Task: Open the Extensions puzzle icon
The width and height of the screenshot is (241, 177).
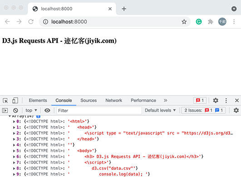Action: tap(211, 22)
